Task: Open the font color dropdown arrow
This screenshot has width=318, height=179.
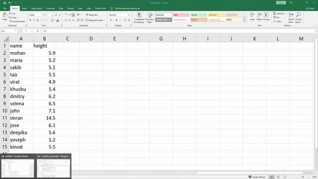Action: point(61,20)
